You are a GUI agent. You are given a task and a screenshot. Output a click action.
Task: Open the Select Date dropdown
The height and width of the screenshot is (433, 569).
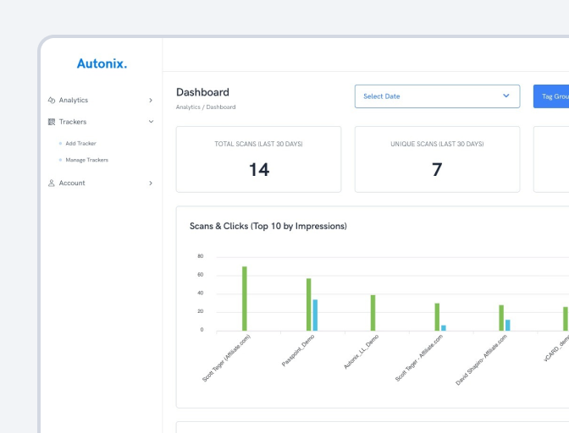[436, 96]
